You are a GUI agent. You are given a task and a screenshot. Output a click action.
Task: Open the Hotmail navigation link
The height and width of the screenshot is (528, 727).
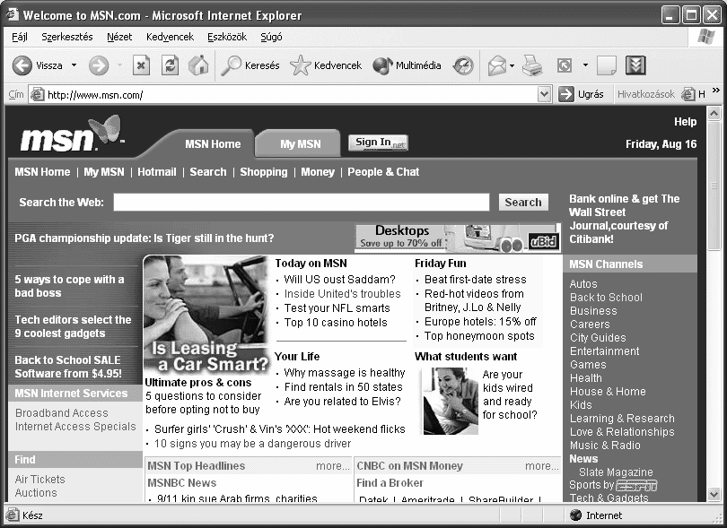tap(157, 172)
